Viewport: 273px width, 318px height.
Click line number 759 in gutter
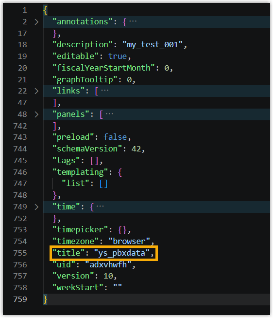(x=20, y=299)
